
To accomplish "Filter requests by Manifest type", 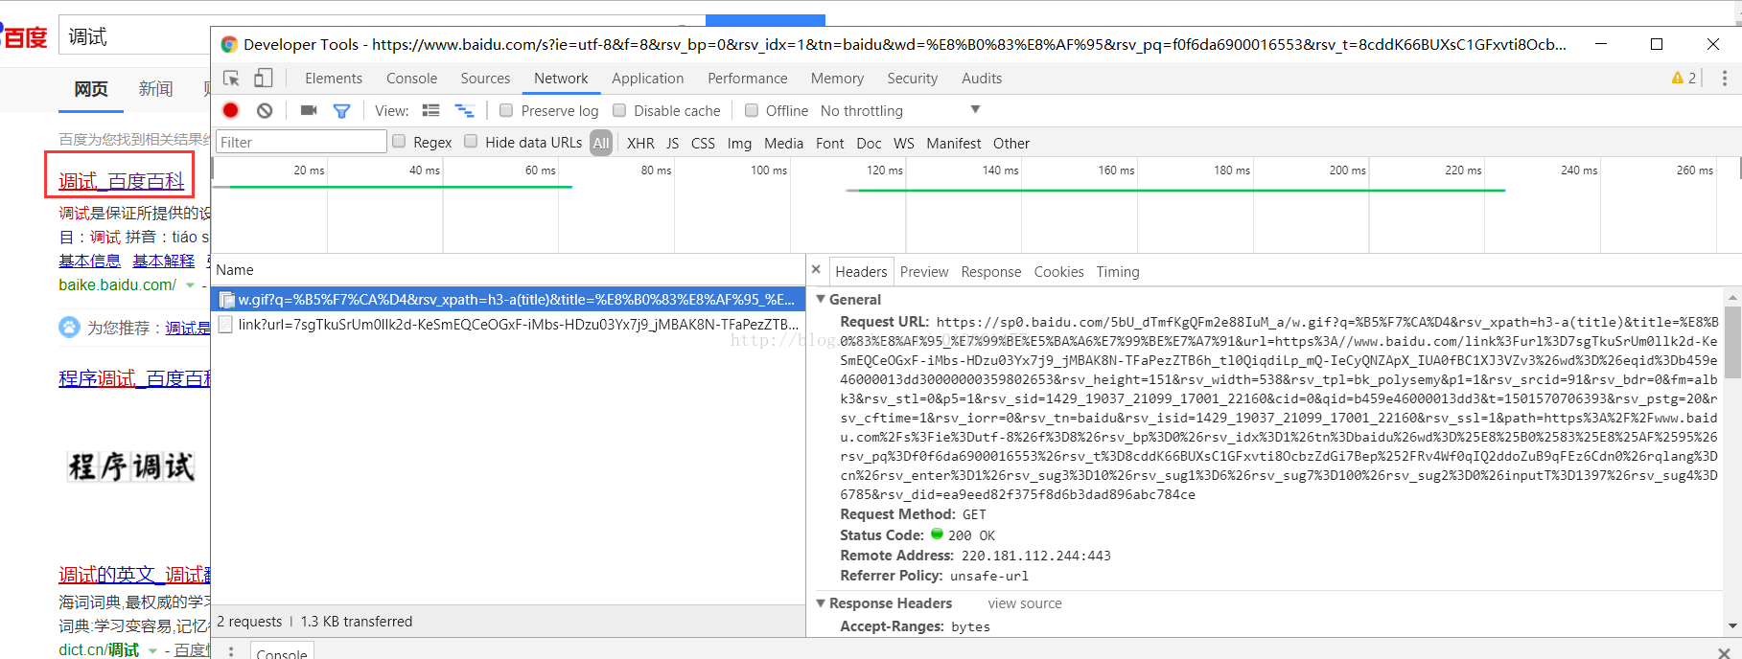I will (954, 143).
